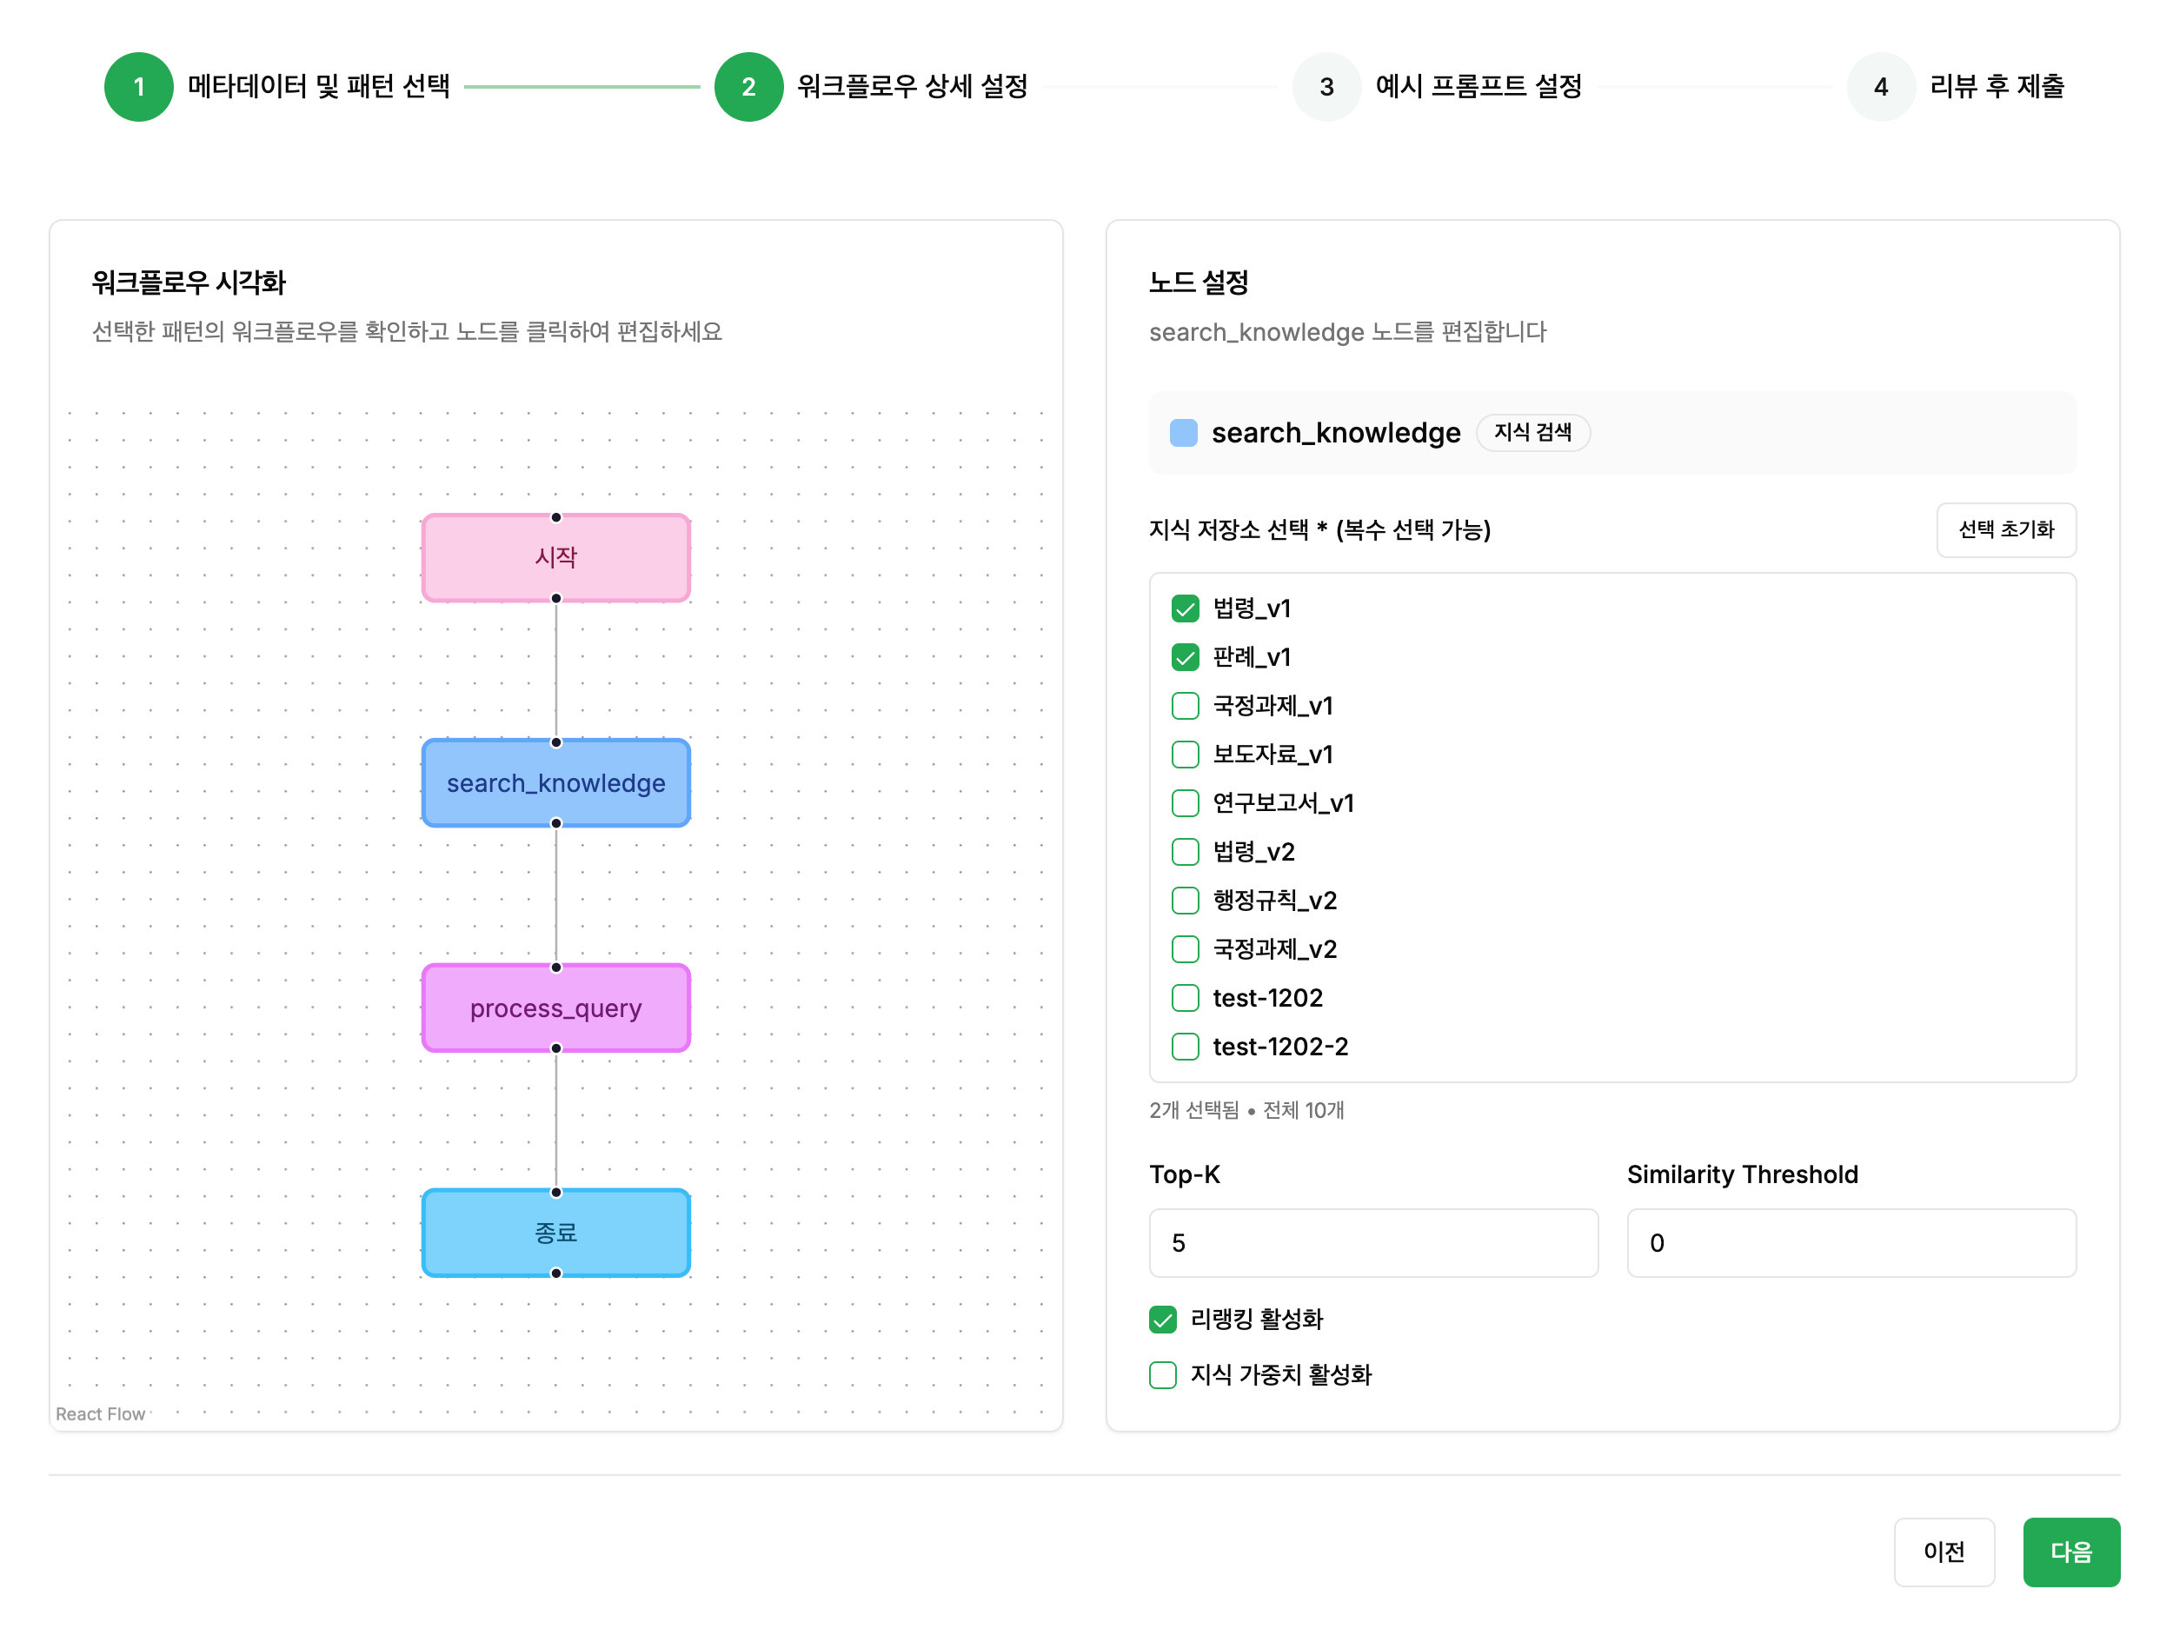Click the blue search_knowledge color swatch
This screenshot has height=1636, width=2173.
click(1183, 432)
